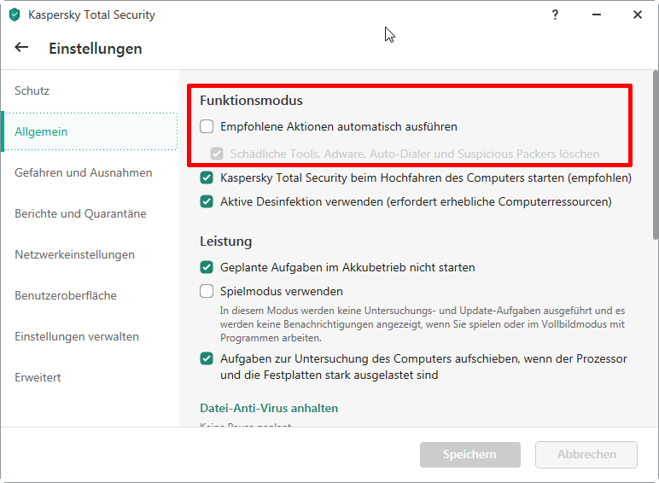The height and width of the screenshot is (483, 659).
Task: Select the Allgemein settings section
Action: click(x=90, y=131)
